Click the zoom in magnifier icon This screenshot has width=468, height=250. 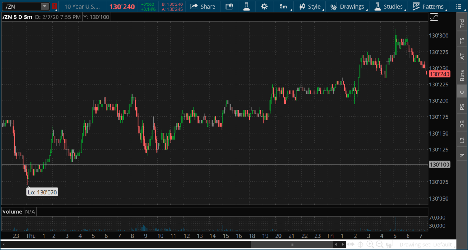click(370, 245)
